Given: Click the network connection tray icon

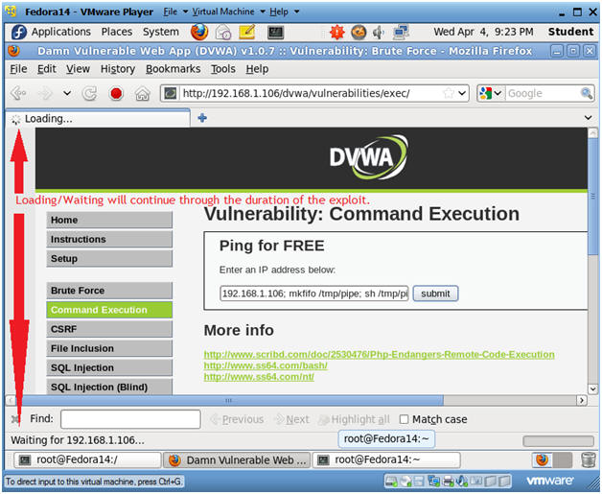Looking at the screenshot, I should (402, 33).
